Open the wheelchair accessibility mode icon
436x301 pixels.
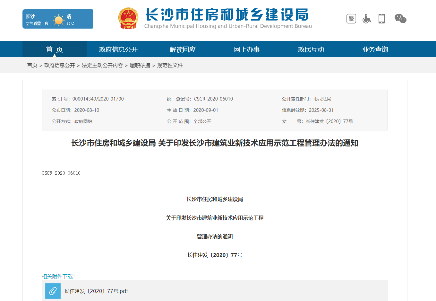coord(366,19)
